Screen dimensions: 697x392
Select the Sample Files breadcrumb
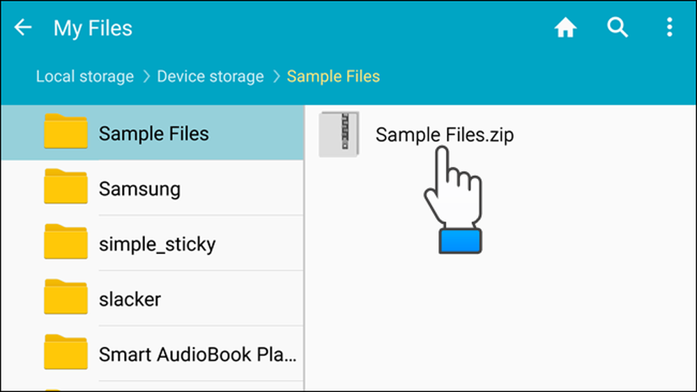(333, 77)
